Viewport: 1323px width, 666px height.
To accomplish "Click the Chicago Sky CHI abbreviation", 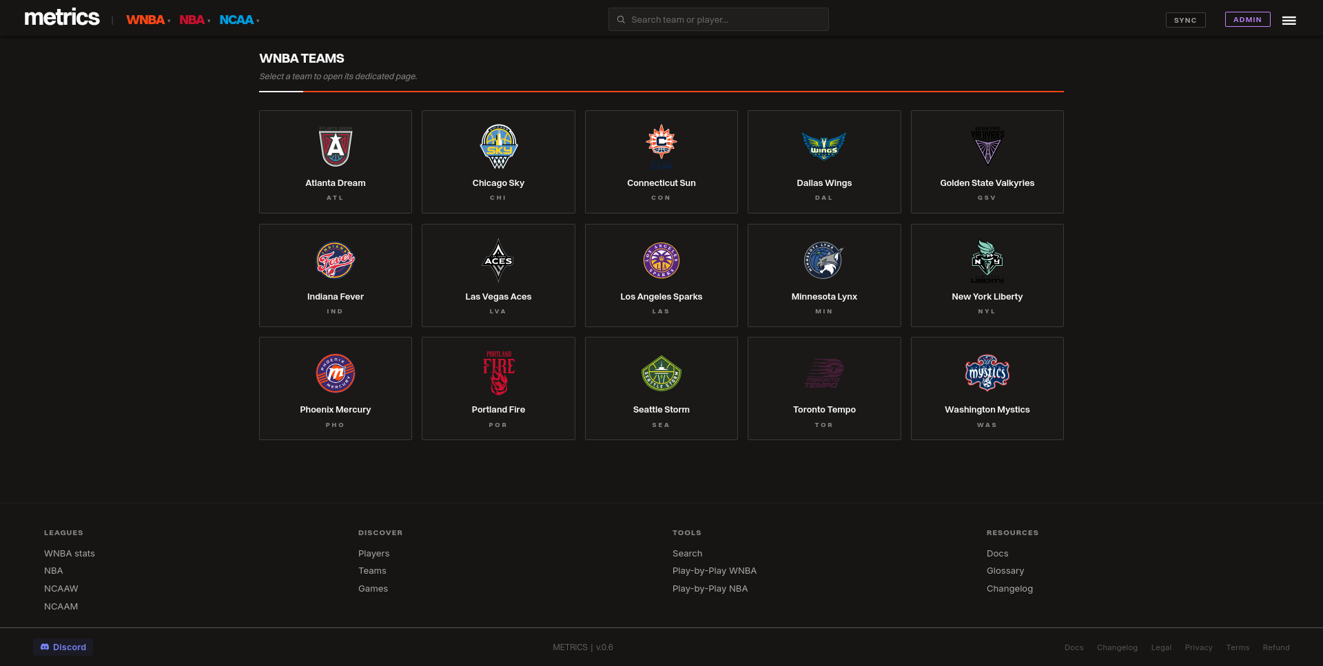I will point(498,198).
